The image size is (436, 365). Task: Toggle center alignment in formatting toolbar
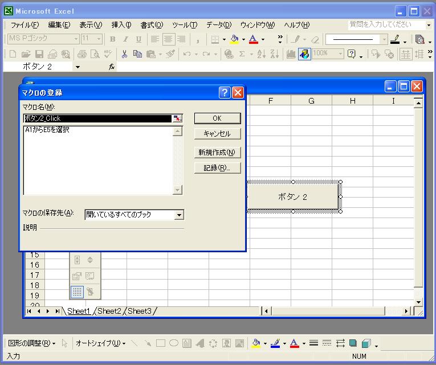tap(168, 39)
